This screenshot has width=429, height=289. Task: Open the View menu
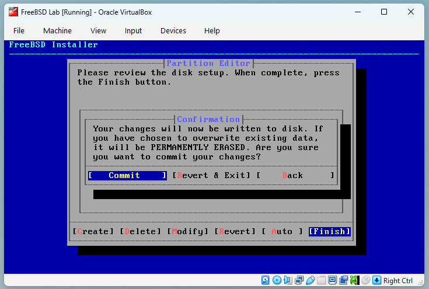[98, 30]
